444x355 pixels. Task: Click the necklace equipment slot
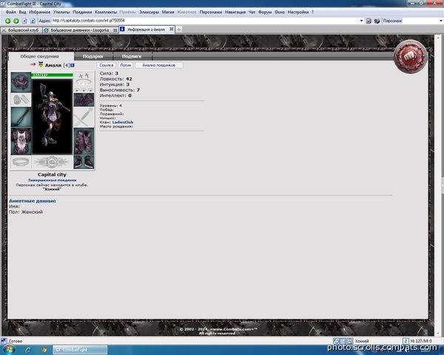[x=84, y=83]
